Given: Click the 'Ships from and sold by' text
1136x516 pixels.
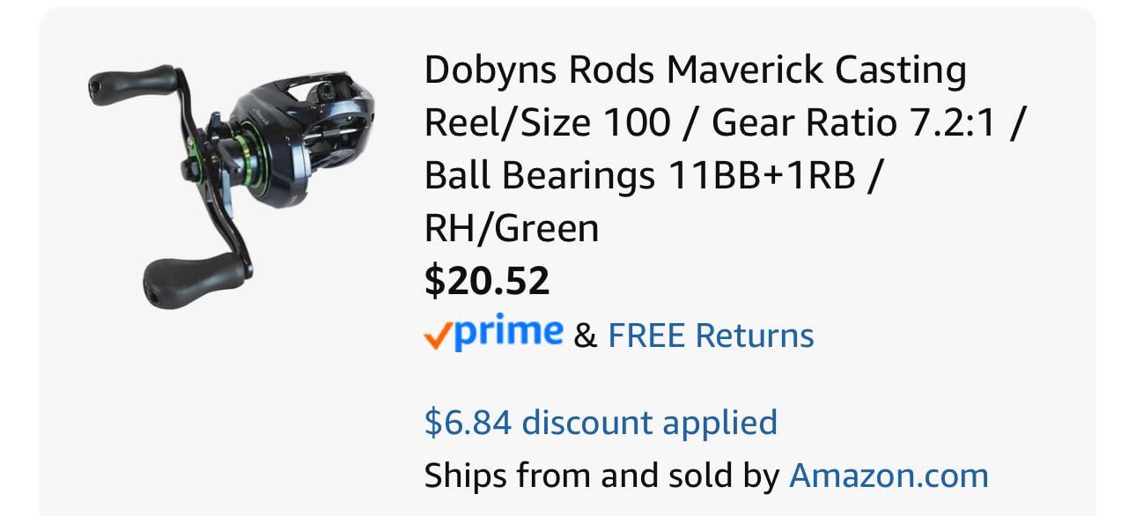Looking at the screenshot, I should click(601, 475).
